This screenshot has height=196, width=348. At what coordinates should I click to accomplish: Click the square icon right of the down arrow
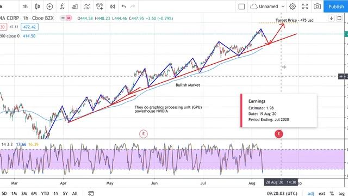coord(339,18)
